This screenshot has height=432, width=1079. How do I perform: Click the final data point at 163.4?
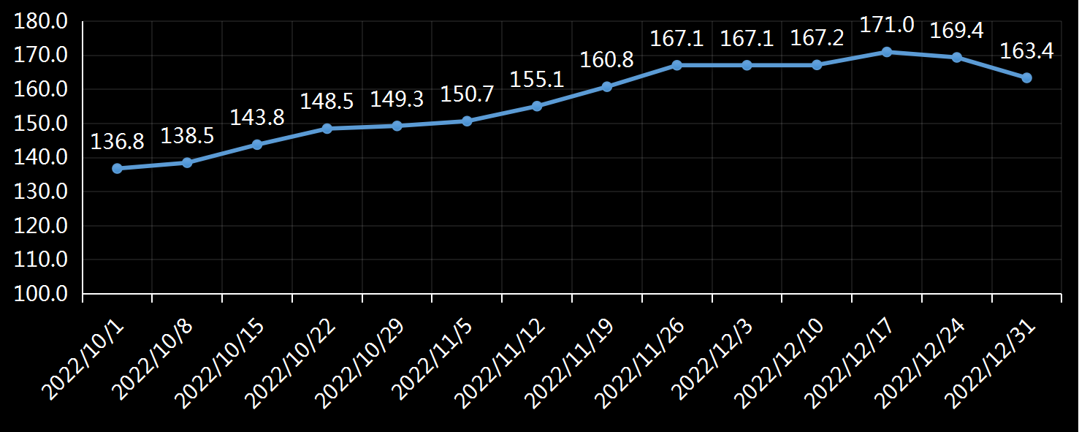click(x=1026, y=77)
